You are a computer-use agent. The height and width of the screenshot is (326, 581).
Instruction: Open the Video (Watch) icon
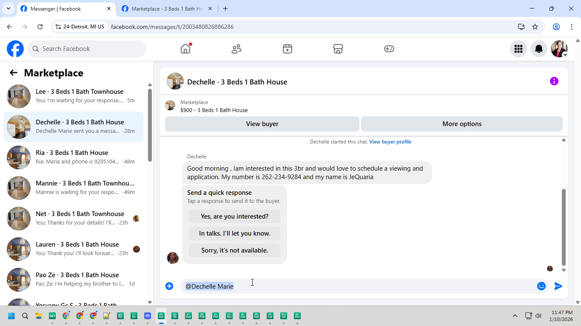click(288, 49)
